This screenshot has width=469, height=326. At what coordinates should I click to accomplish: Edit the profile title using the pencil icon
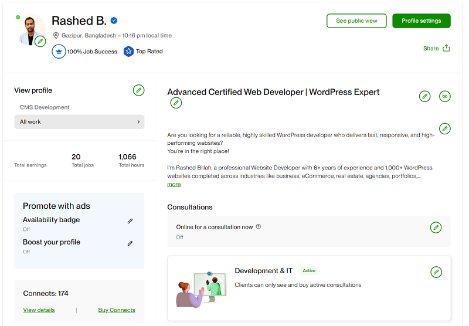176,103
